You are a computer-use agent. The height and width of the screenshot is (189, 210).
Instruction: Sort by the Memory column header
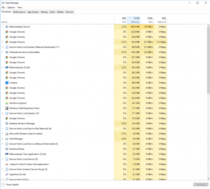click(x=134, y=20)
